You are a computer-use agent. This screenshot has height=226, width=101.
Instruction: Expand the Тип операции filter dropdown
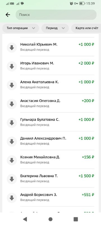pyautogui.click(x=20, y=28)
